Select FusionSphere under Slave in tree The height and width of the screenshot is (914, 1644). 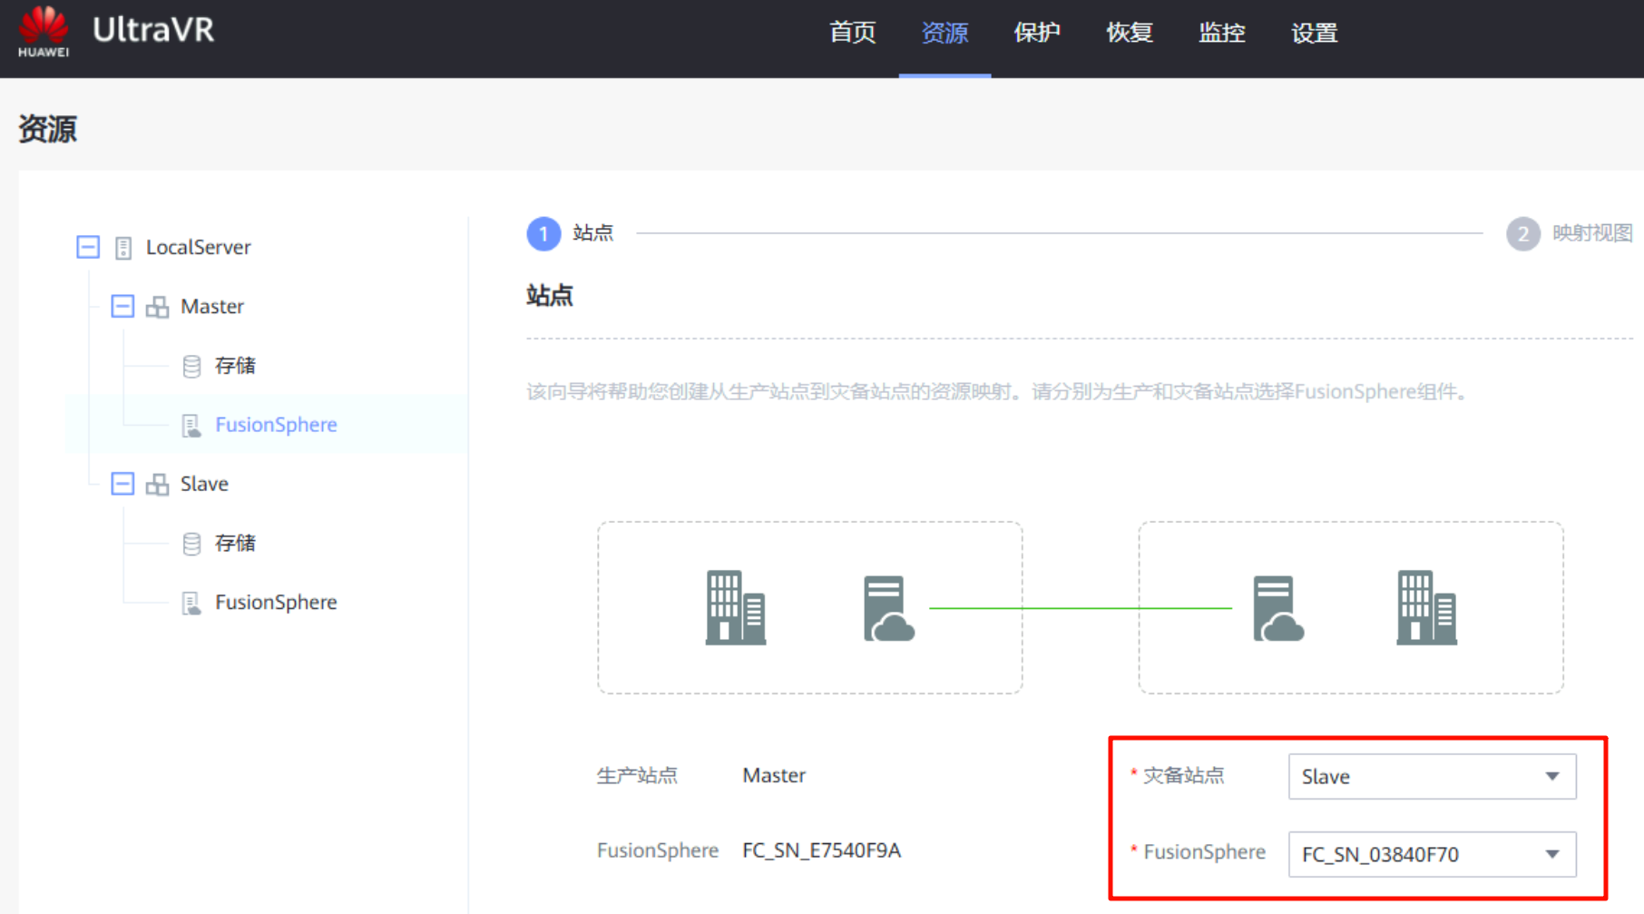click(x=276, y=603)
